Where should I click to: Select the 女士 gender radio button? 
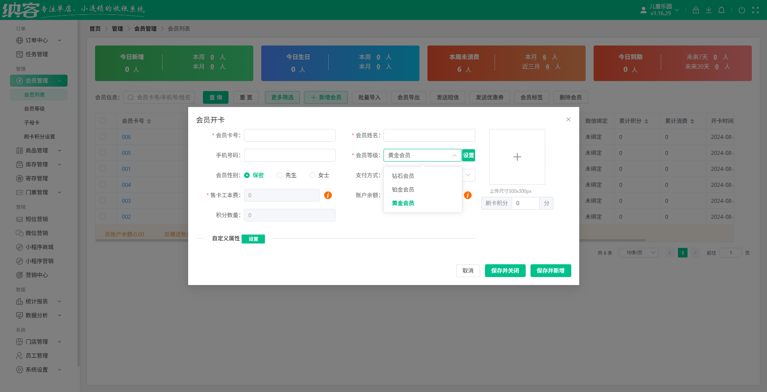pyautogui.click(x=312, y=175)
